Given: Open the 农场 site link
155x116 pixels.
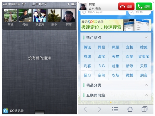Looking at the screenshot, I should [x=116, y=75].
